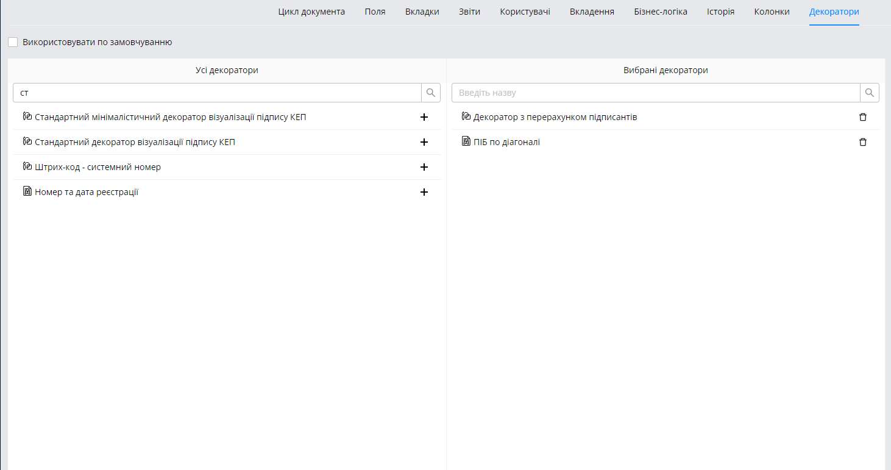The height and width of the screenshot is (470, 891).
Task: Select the Колонки tab
Action: click(772, 12)
